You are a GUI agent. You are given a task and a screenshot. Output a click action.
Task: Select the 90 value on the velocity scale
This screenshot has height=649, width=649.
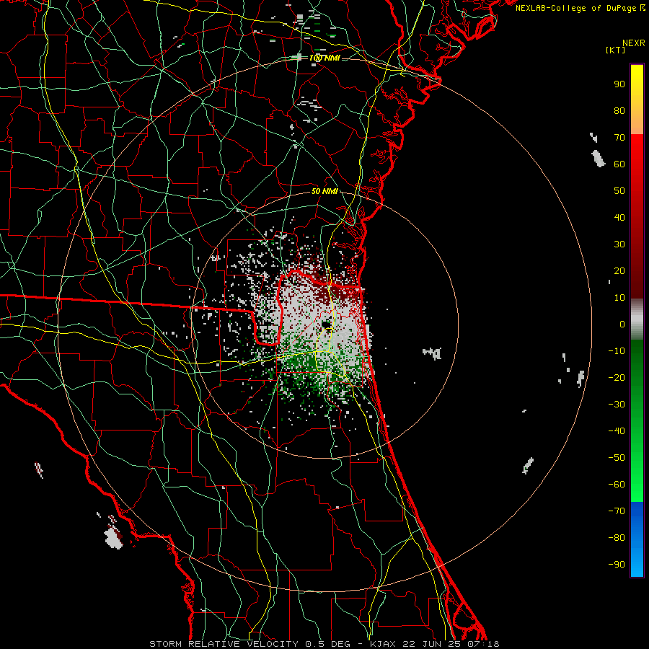point(619,84)
